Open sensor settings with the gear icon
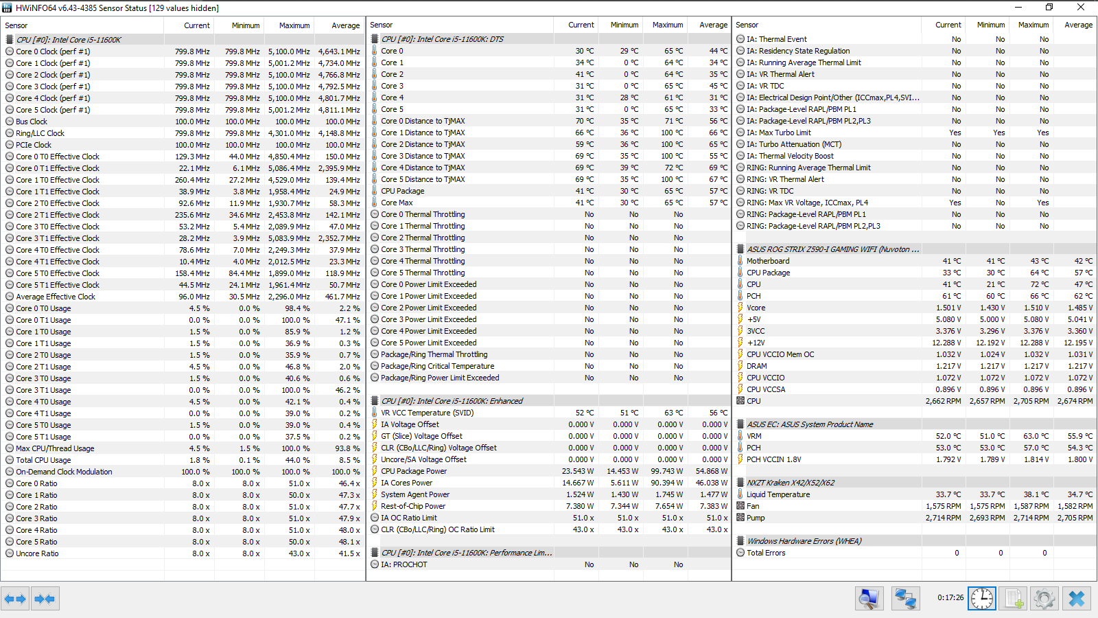This screenshot has width=1098, height=618. (1044, 599)
